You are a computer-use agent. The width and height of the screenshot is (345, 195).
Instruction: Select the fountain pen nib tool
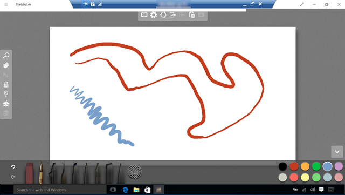pos(98,173)
